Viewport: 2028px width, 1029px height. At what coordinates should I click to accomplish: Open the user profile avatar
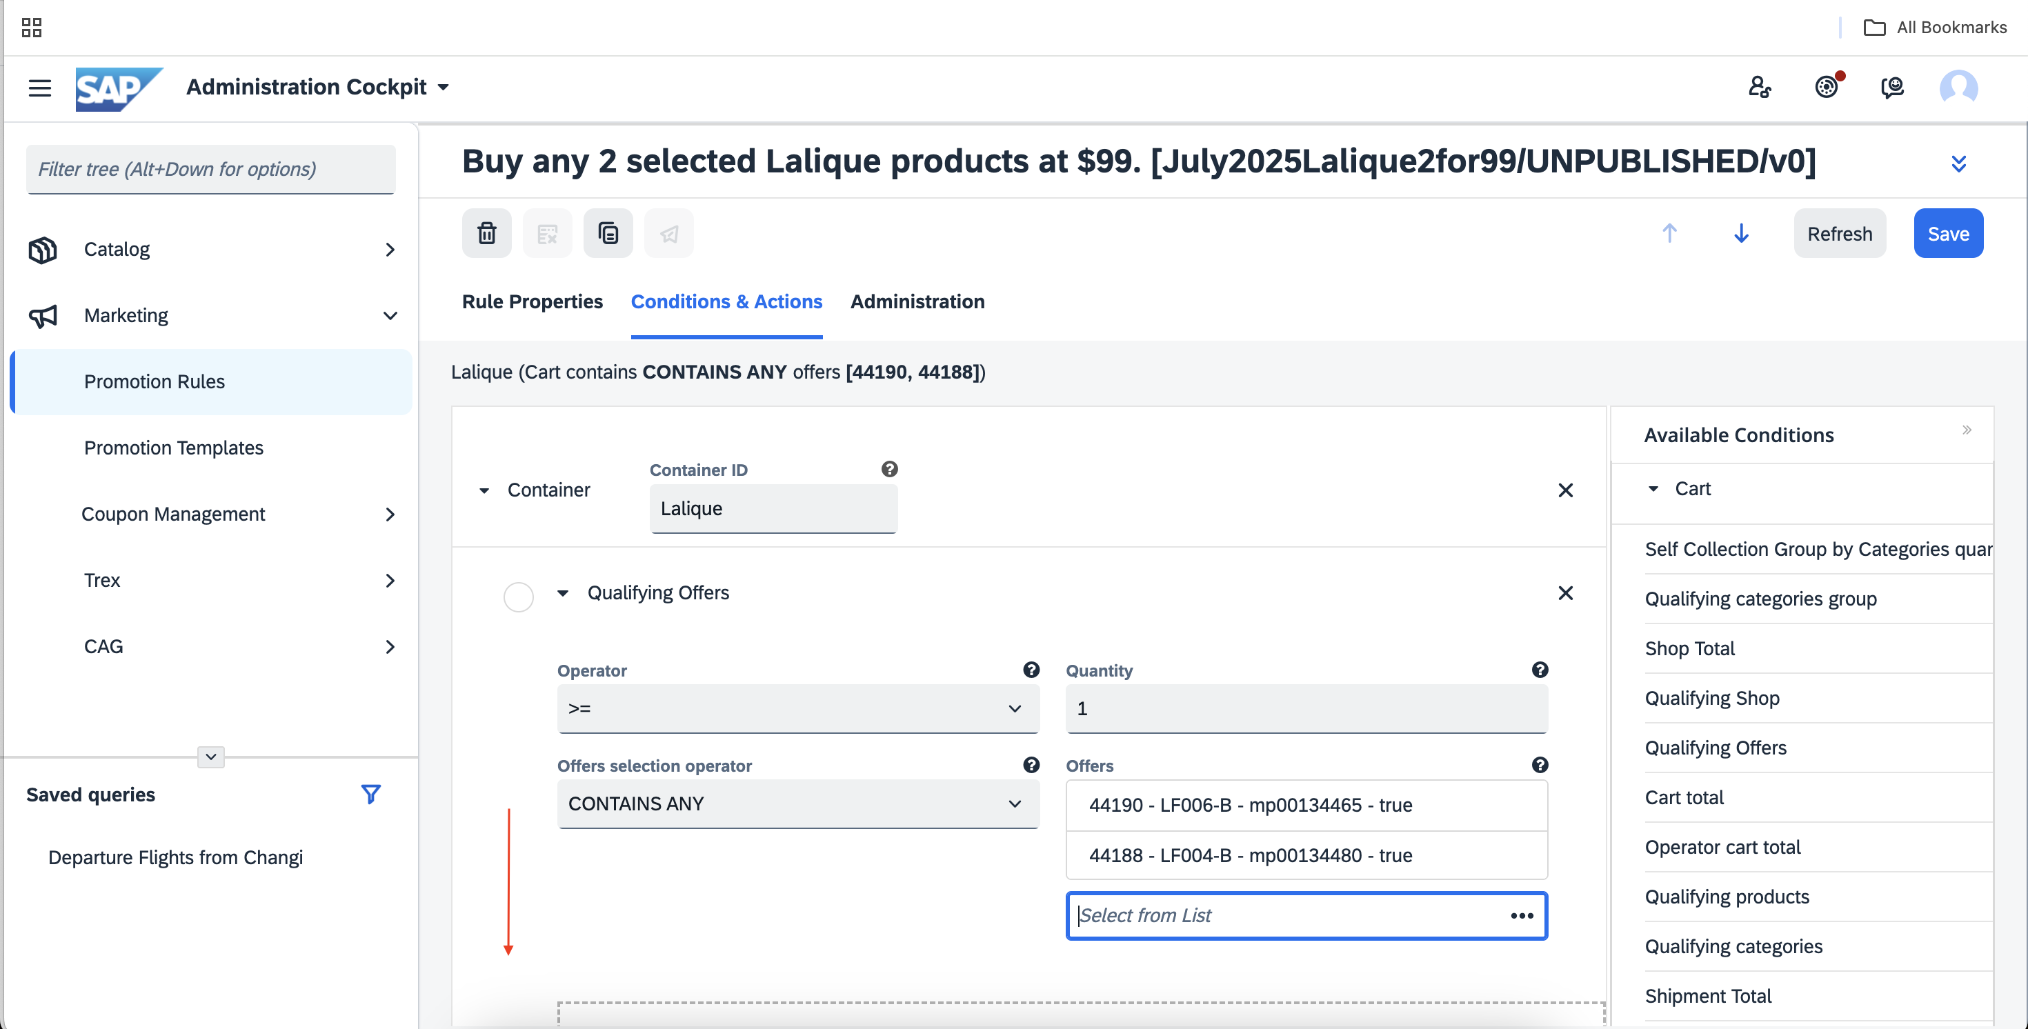1959,87
